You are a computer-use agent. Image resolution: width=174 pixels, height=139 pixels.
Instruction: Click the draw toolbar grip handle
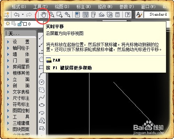pos(41,31)
